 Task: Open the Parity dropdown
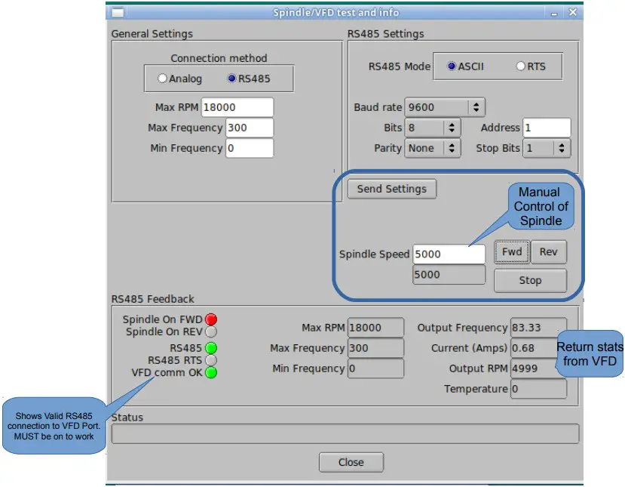pyautogui.click(x=433, y=148)
